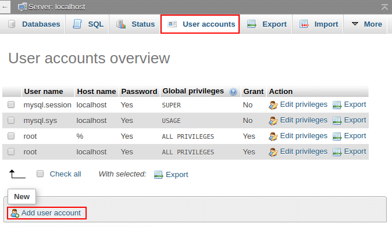Open the More menu label
Viewport: 392px width, 227px height.
pos(373,24)
